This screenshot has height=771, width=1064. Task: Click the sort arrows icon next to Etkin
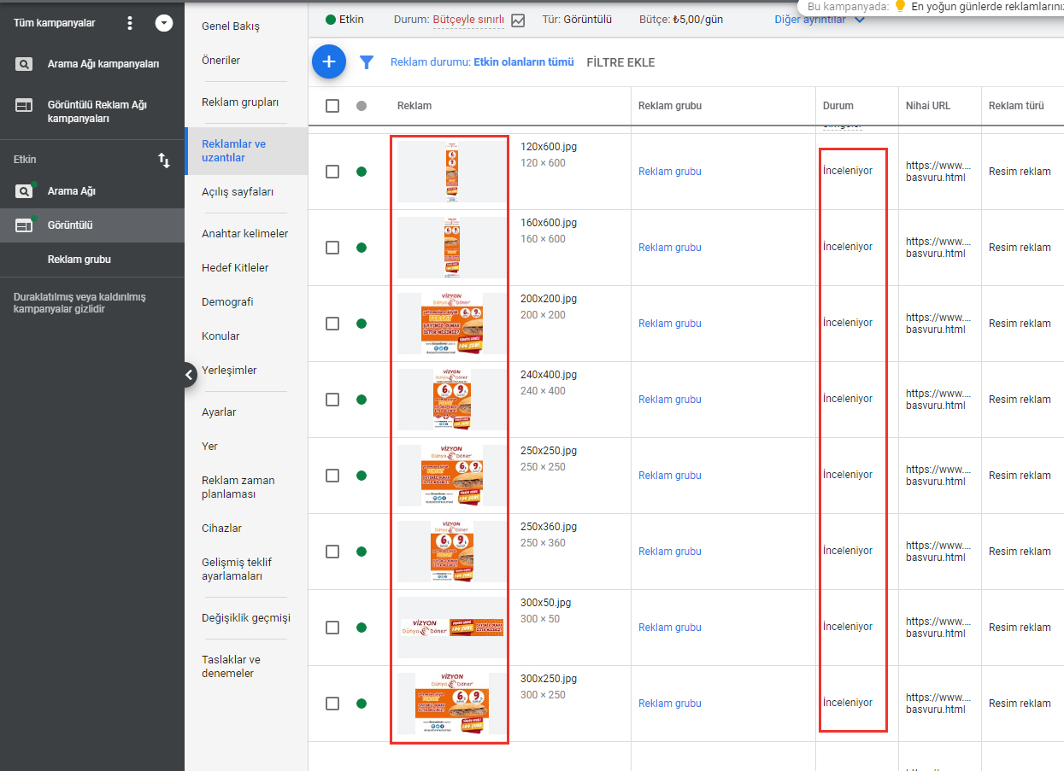coord(164,160)
